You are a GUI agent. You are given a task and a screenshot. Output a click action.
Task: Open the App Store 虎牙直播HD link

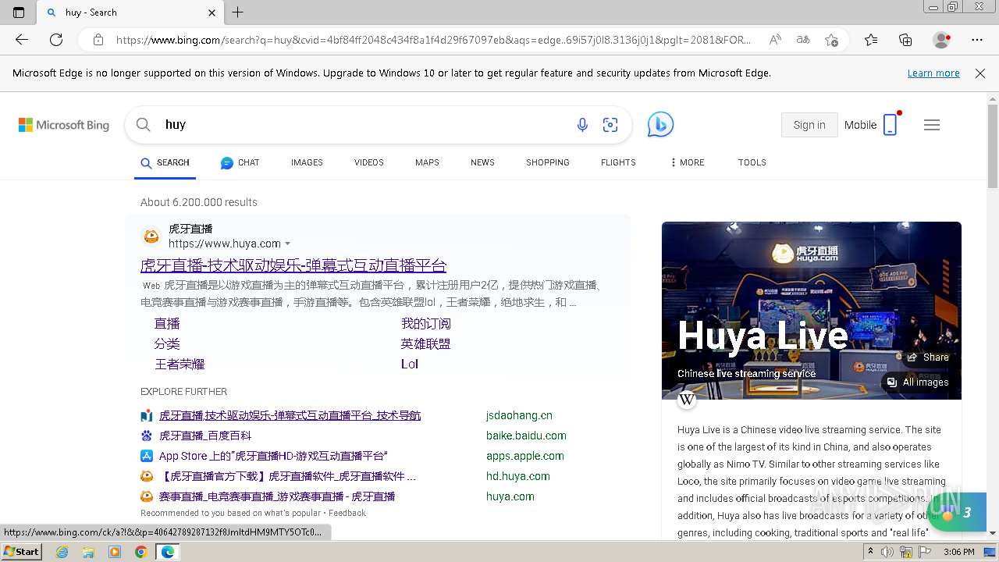[x=273, y=456]
